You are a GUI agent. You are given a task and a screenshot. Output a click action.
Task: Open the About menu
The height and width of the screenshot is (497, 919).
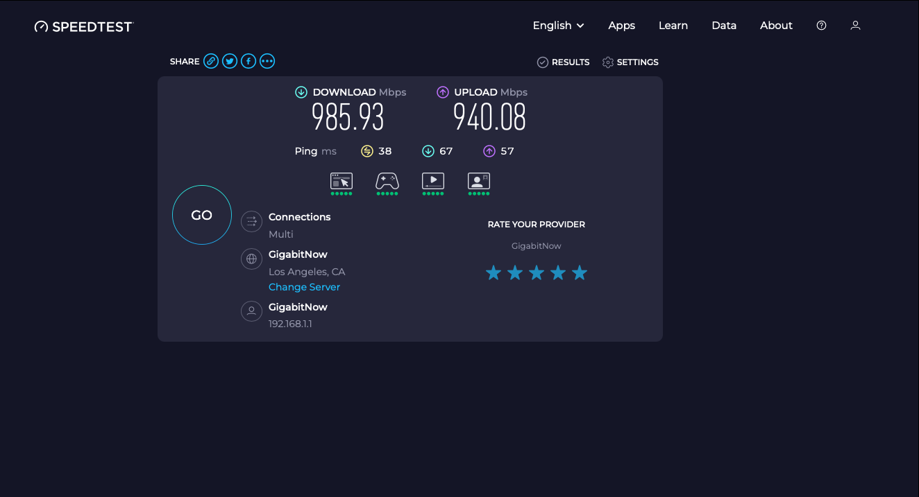pyautogui.click(x=776, y=26)
